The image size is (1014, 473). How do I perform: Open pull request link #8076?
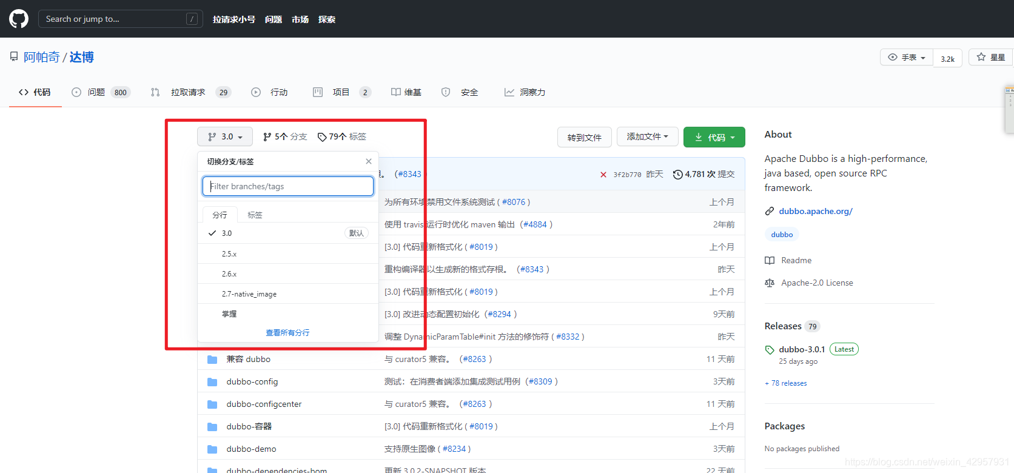pyautogui.click(x=514, y=202)
